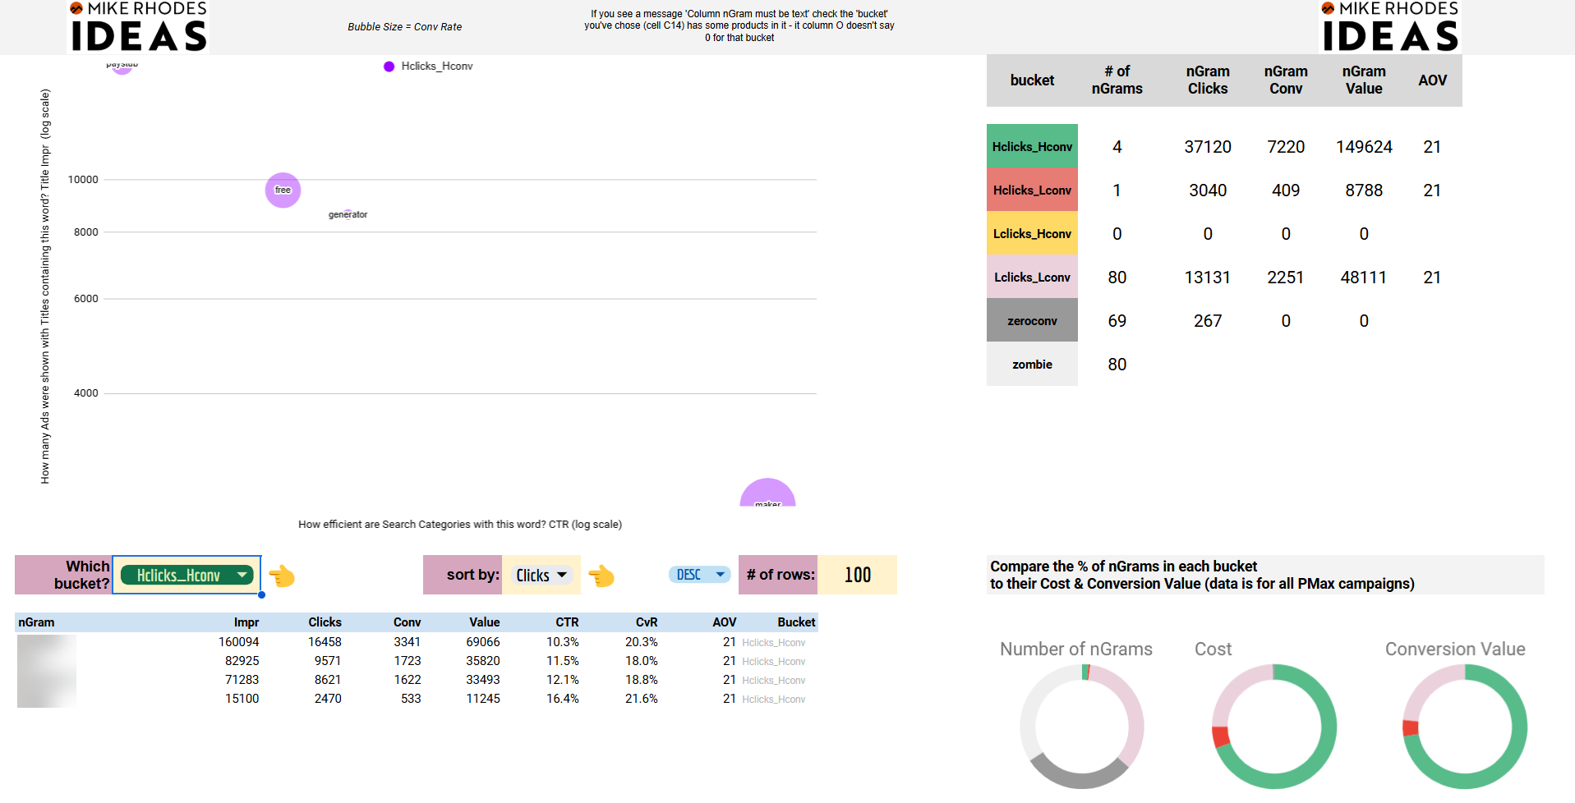
Task: Click the Mike Rhodes Ideas logo at top right
Action: pyautogui.click(x=1390, y=27)
